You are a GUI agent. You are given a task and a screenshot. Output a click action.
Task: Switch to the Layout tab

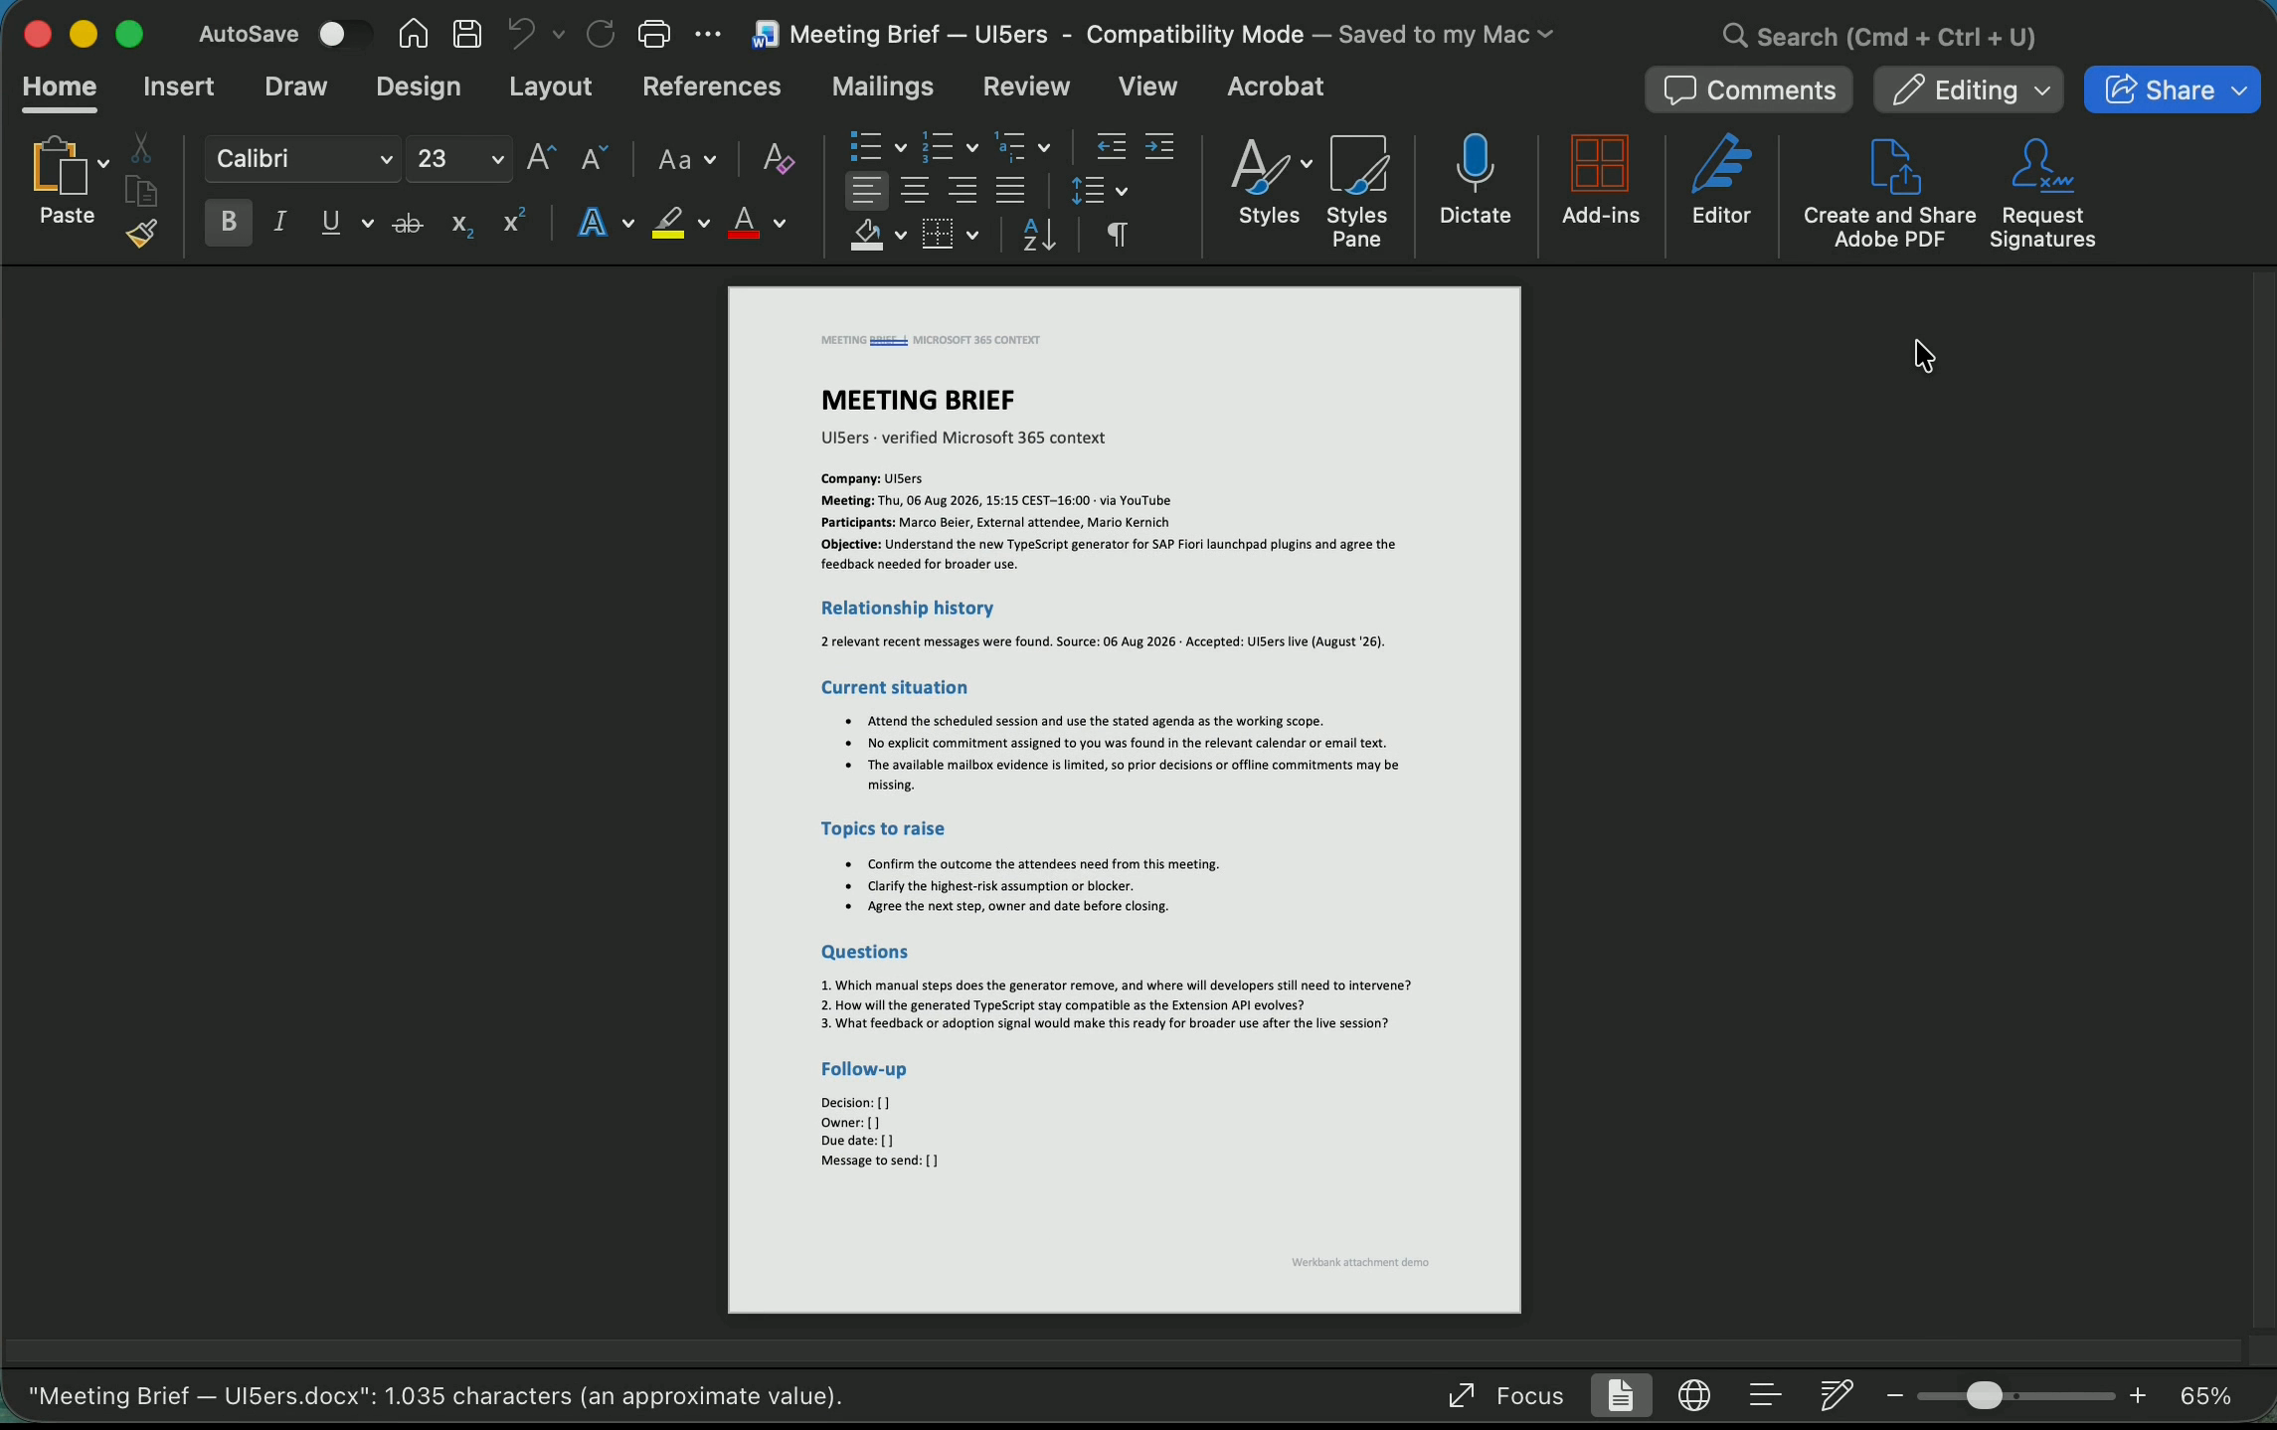[551, 87]
